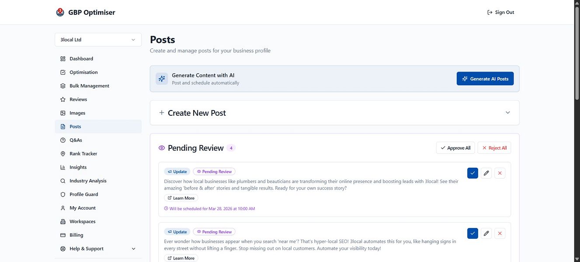Click the Optimisation checkmark icon in sidebar
The height and width of the screenshot is (262, 580).
tap(63, 72)
